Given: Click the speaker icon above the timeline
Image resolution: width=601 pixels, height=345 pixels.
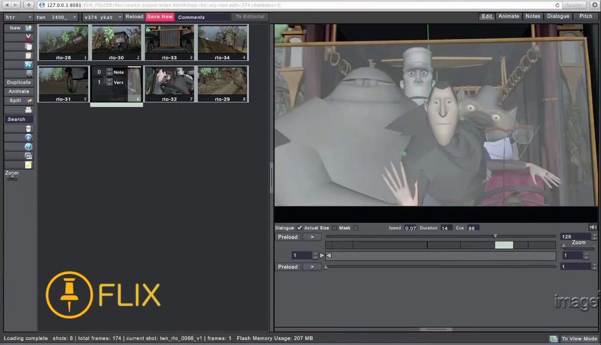Looking at the screenshot, I should pyautogui.click(x=592, y=227).
